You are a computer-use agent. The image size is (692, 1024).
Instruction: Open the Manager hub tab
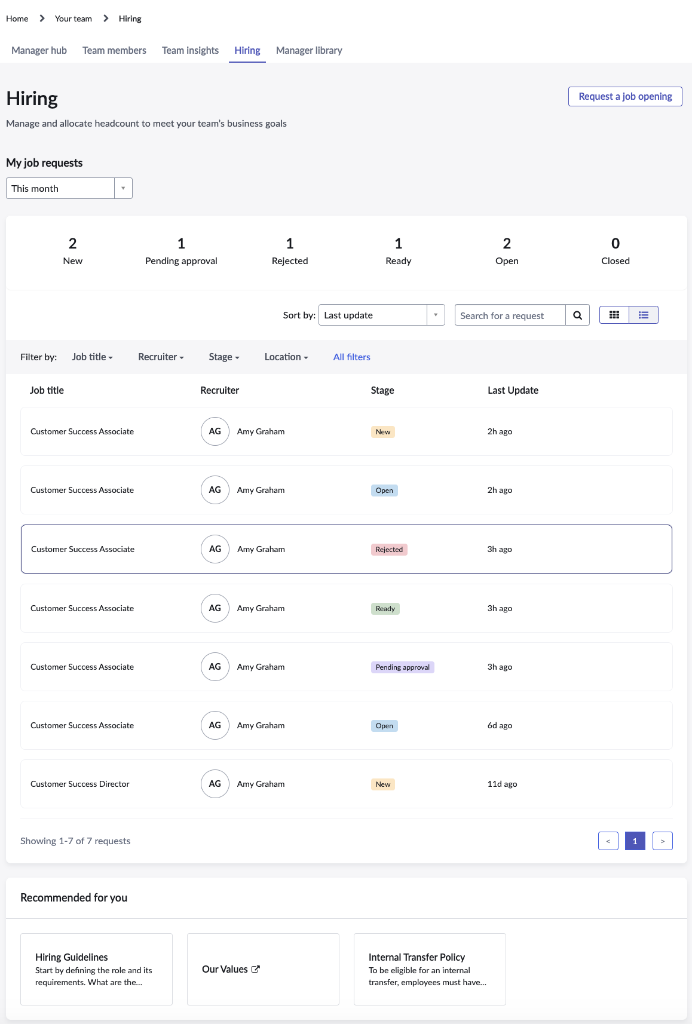click(x=39, y=50)
